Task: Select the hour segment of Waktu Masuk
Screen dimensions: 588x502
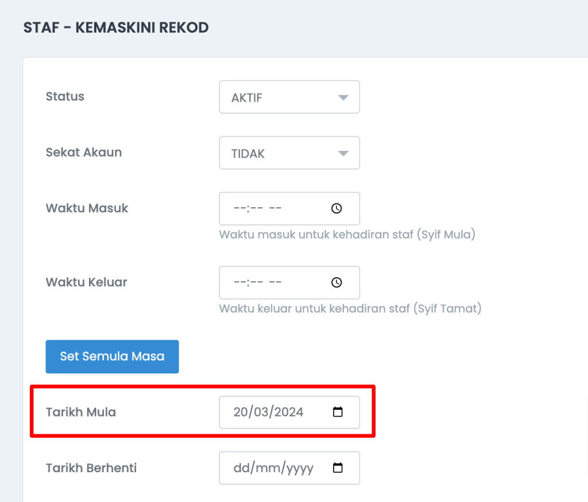Action: tap(239, 209)
